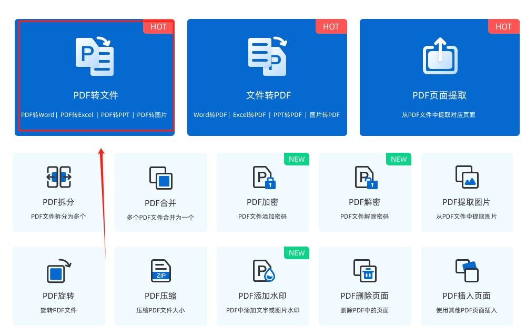Open PDF加密 using the lock icon

(x=262, y=177)
